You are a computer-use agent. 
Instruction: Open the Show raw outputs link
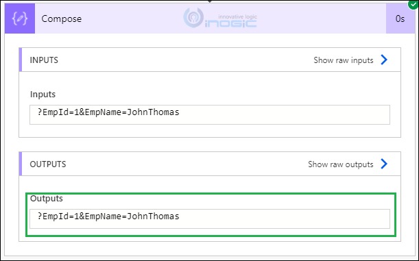340,164
